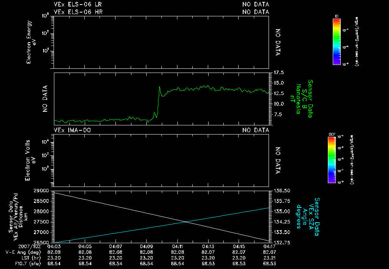Click the 12.5 tick on the nT axis

point(279,93)
